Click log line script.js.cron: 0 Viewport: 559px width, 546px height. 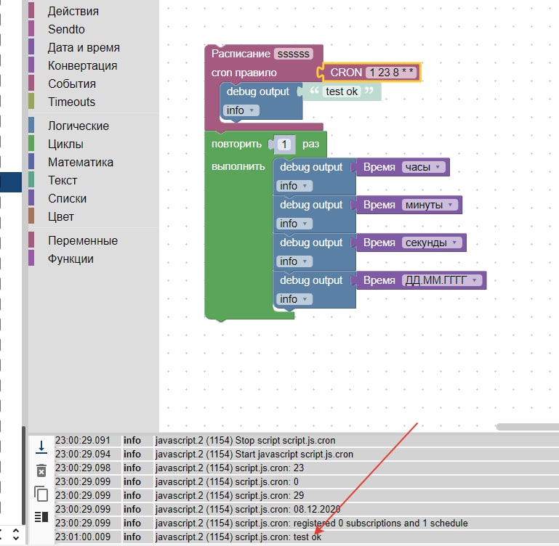pos(226,481)
